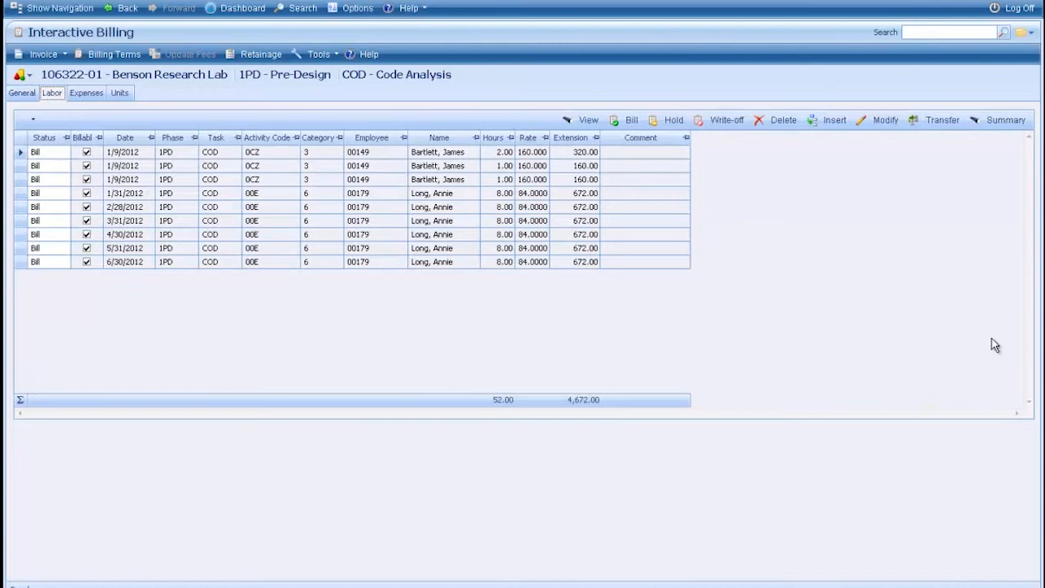Viewport: 1045px width, 588px height.
Task: Select the row indicator arrow on first row
Action: 21,152
